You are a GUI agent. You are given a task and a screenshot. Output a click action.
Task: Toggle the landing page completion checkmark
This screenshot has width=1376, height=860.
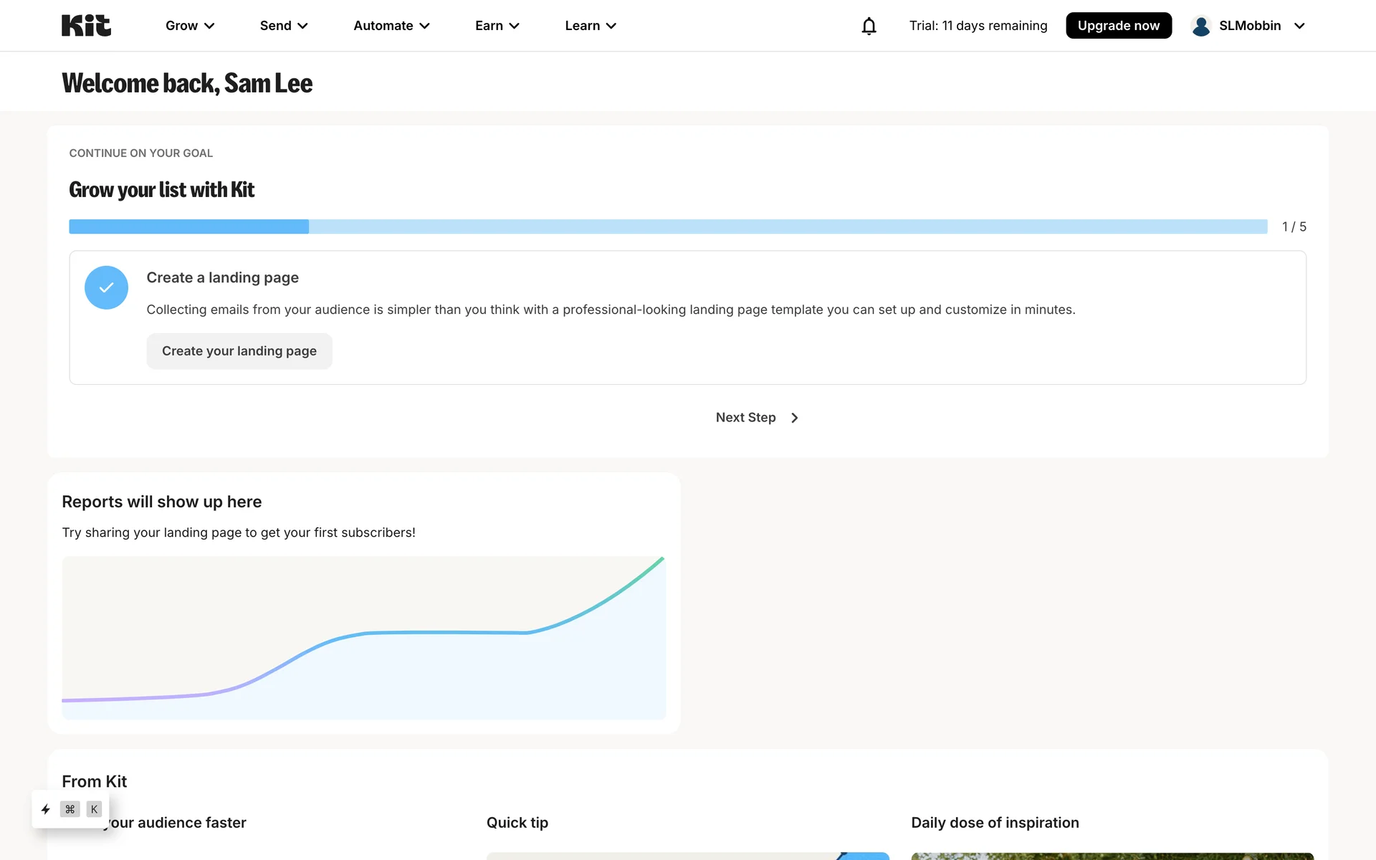click(x=106, y=287)
